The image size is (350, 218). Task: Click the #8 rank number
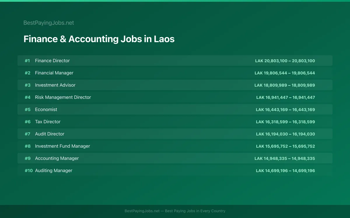(x=27, y=146)
